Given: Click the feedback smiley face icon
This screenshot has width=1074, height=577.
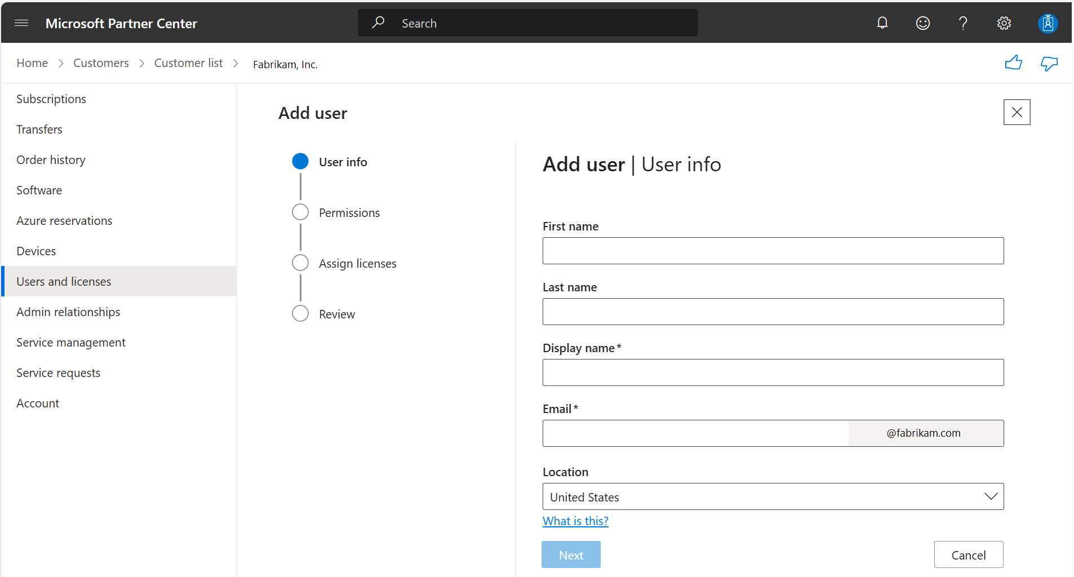Looking at the screenshot, I should [922, 23].
